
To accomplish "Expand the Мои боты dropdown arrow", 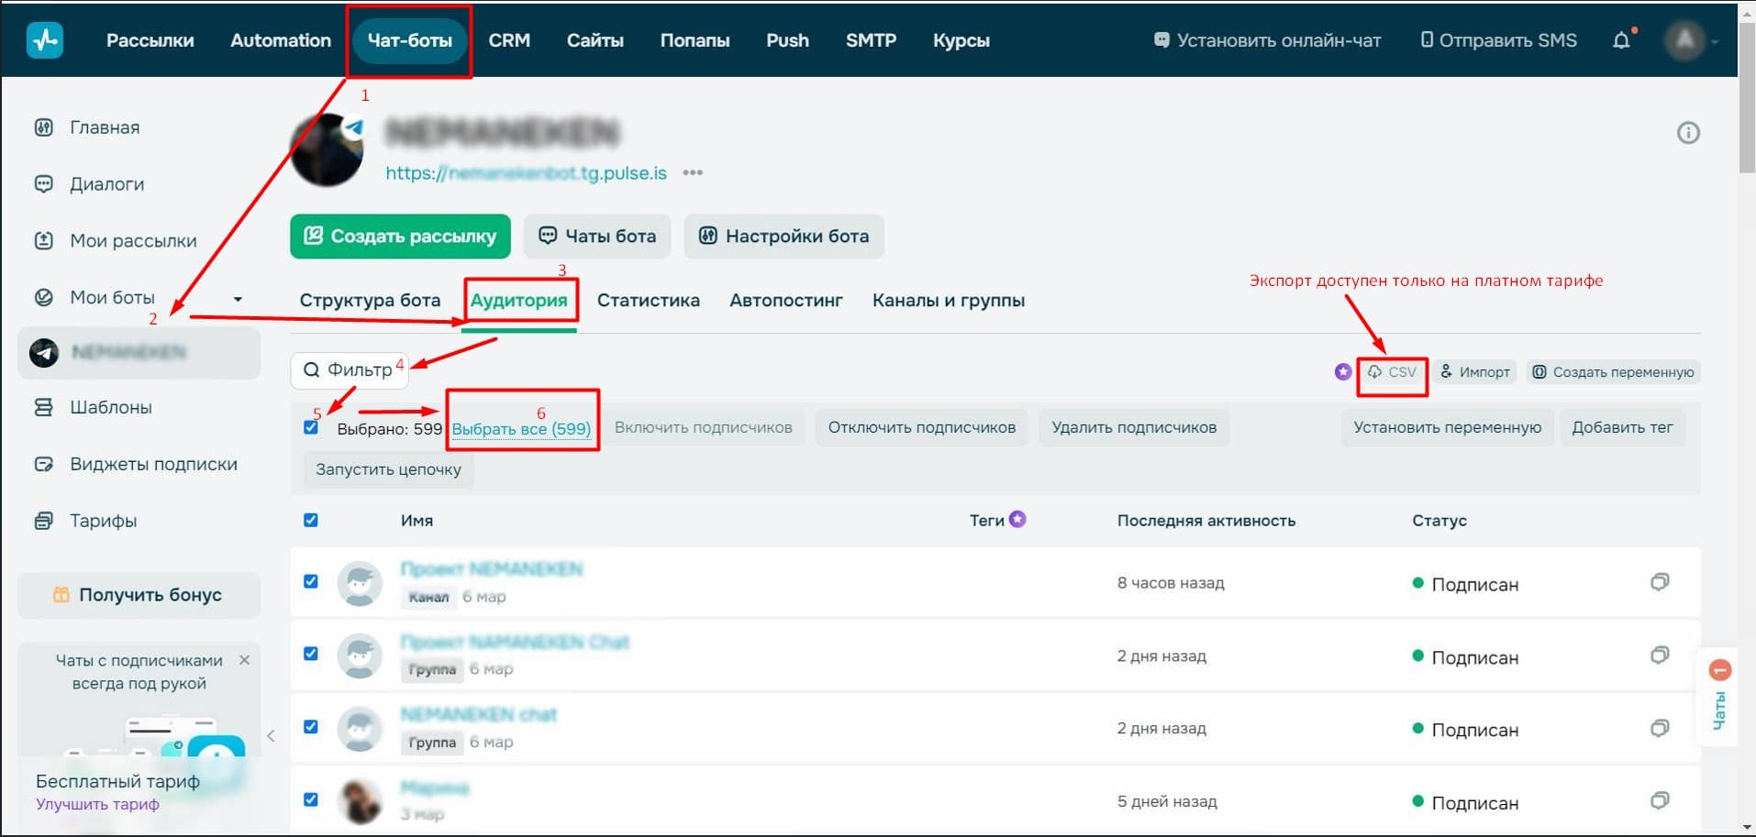I will 238,299.
